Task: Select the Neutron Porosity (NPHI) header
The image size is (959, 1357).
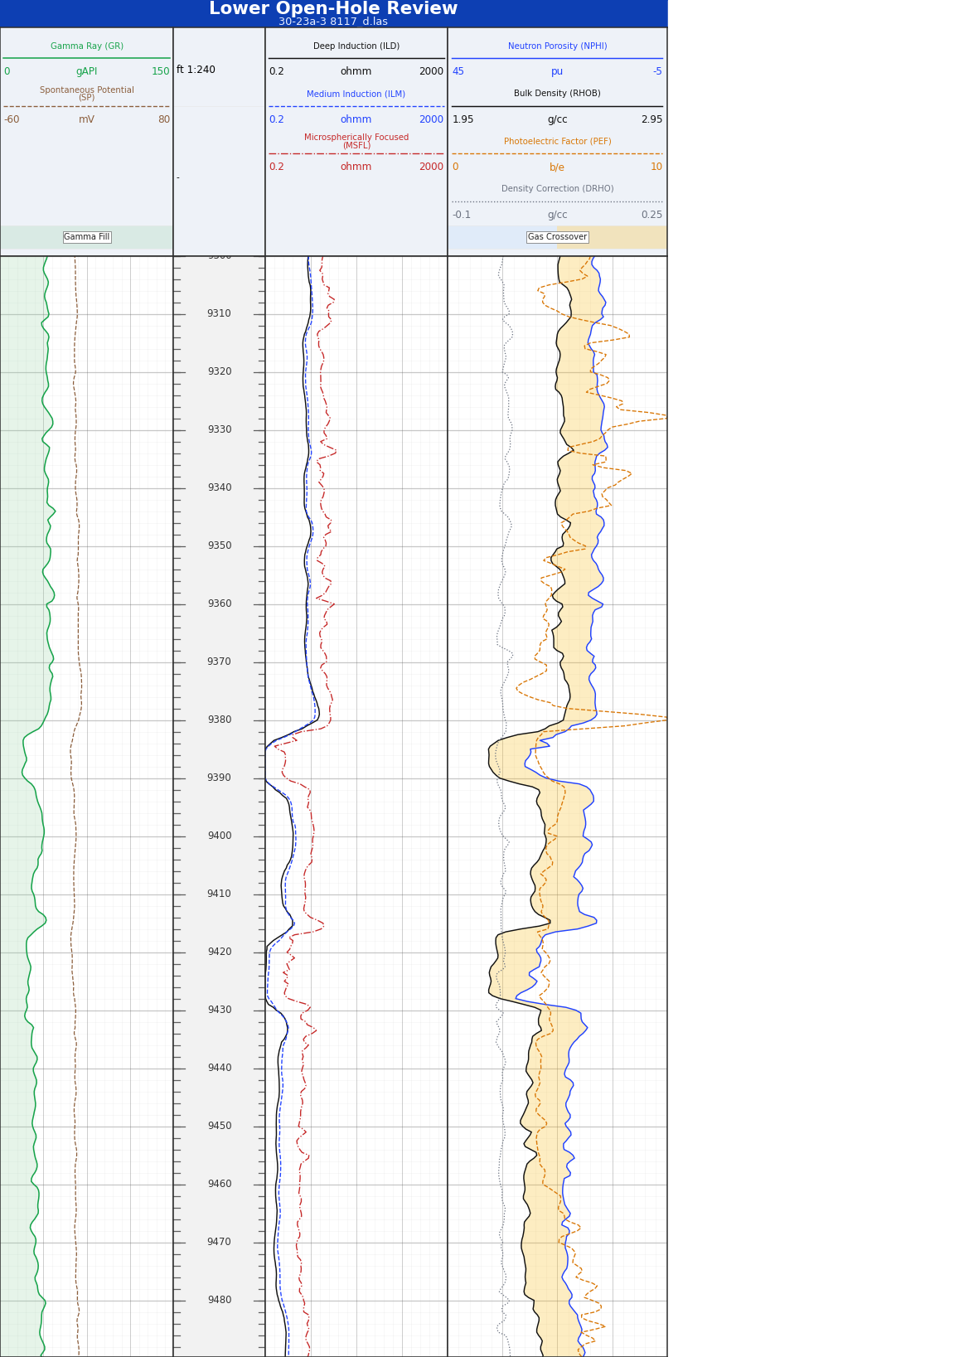Action: [x=557, y=46]
